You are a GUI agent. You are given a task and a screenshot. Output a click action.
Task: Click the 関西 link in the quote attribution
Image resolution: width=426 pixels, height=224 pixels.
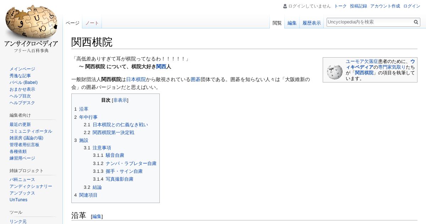(161, 66)
